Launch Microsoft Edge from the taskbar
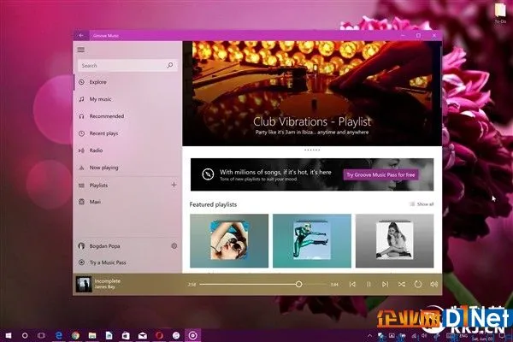 tap(59, 335)
